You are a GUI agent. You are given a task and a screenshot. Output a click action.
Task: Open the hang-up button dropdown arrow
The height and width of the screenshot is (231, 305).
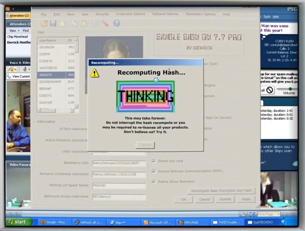tap(15, 69)
